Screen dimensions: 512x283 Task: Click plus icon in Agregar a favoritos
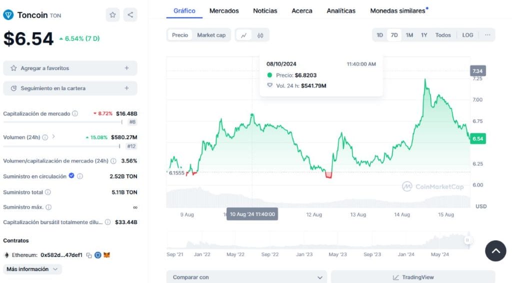coord(126,68)
